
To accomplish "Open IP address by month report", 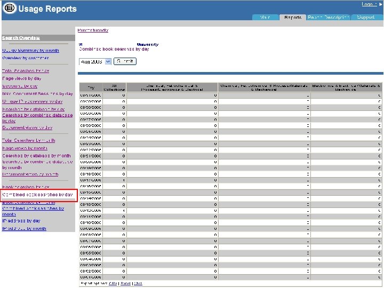I will coord(24,228).
